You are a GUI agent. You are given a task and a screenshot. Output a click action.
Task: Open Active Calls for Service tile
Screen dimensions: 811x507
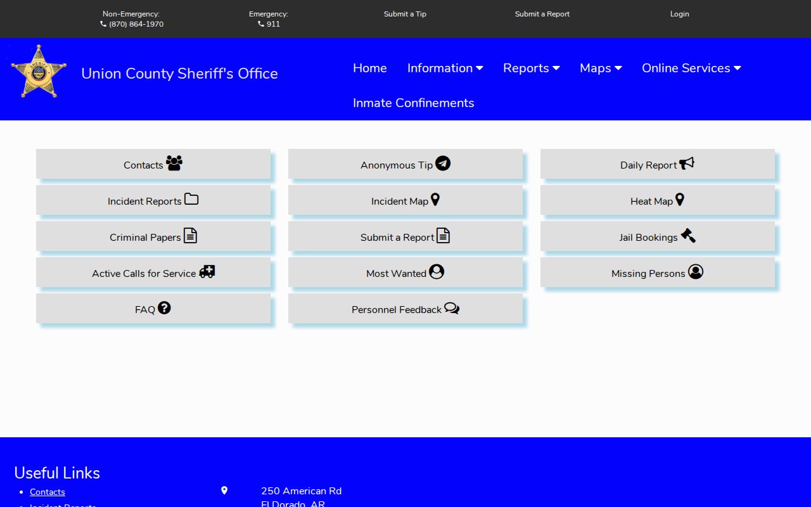(x=153, y=273)
